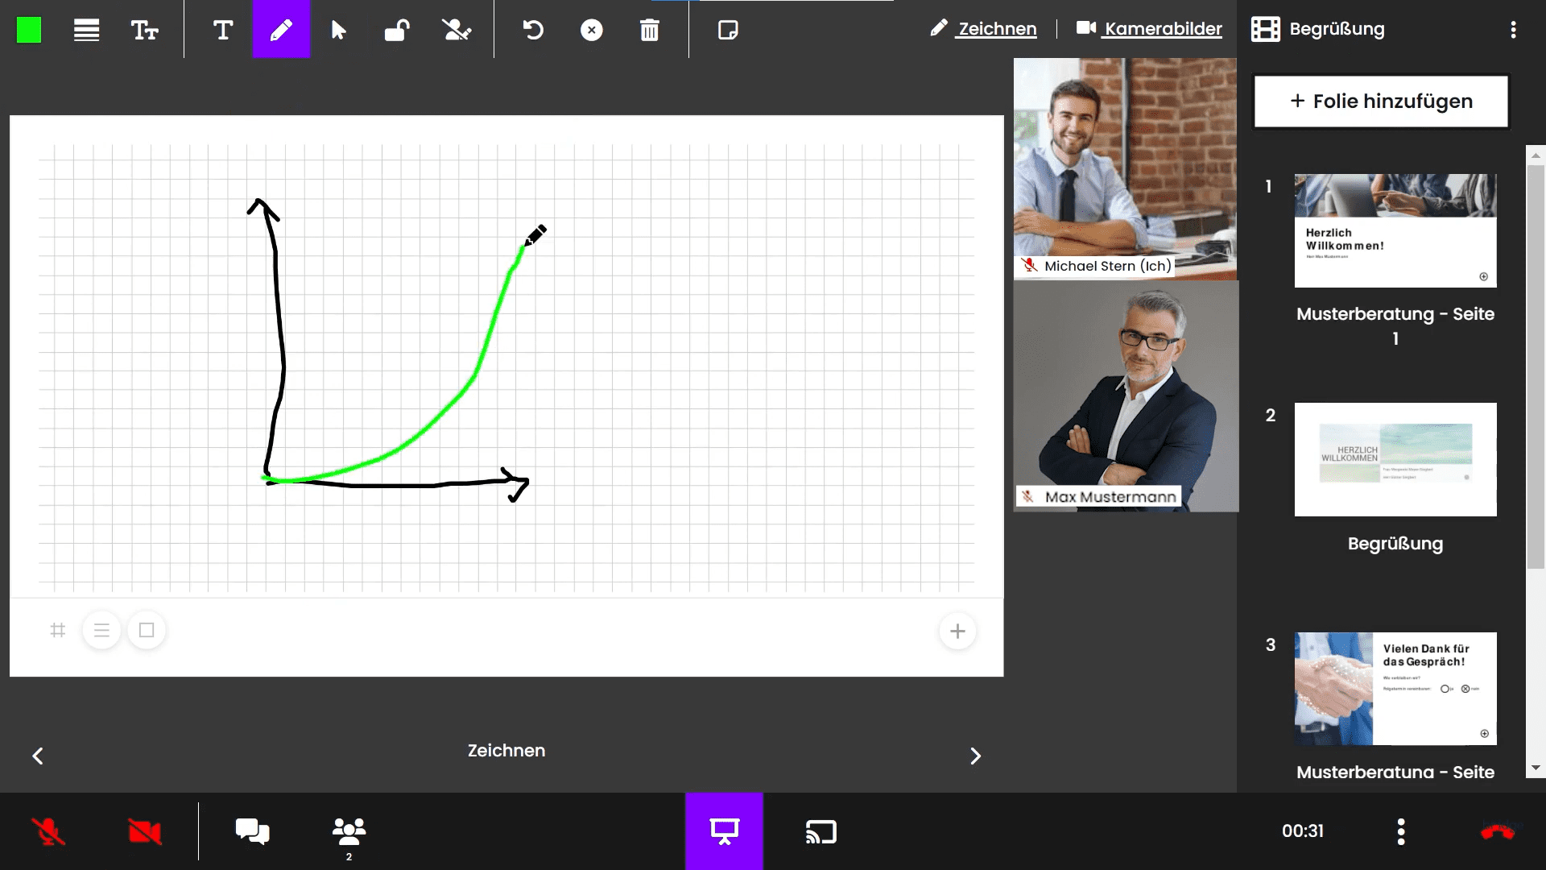Toggle the participant drawing block icon
1546x870 pixels.
[457, 30]
